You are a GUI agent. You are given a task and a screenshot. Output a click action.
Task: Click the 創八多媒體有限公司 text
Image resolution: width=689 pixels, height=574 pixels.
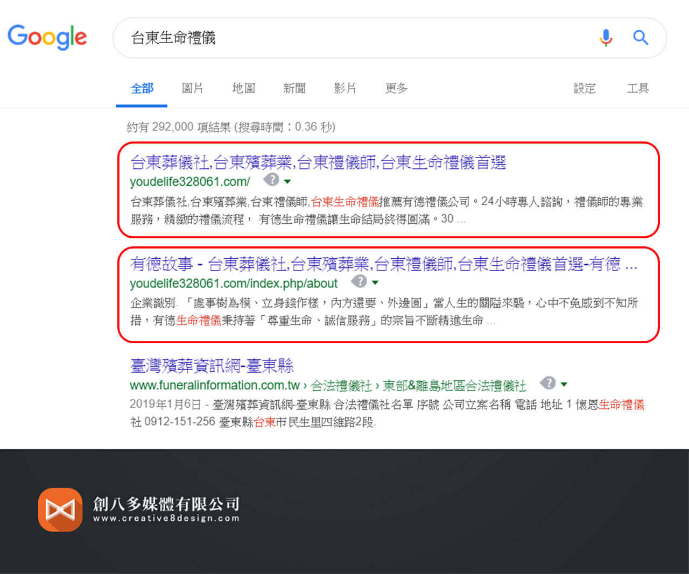tap(166, 504)
